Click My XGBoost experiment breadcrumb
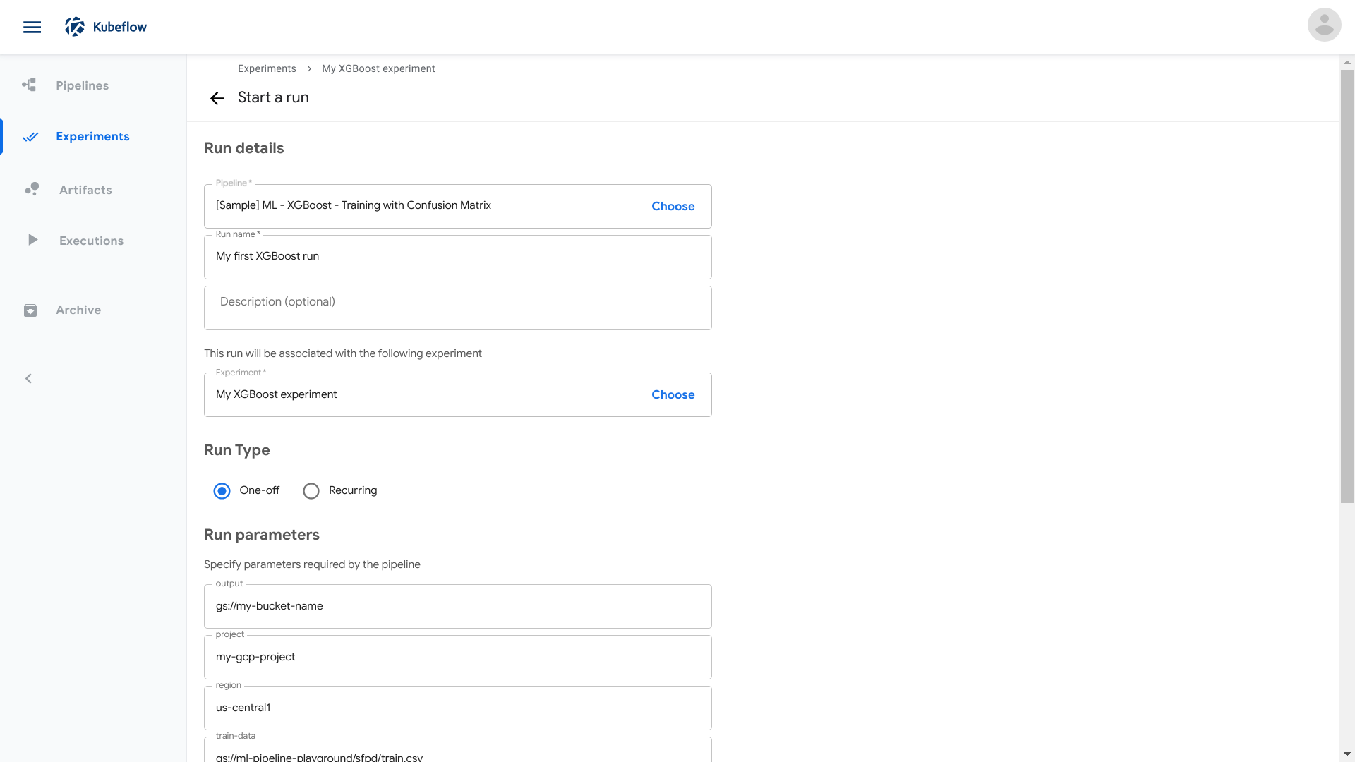This screenshot has height=762, width=1355. point(378,68)
